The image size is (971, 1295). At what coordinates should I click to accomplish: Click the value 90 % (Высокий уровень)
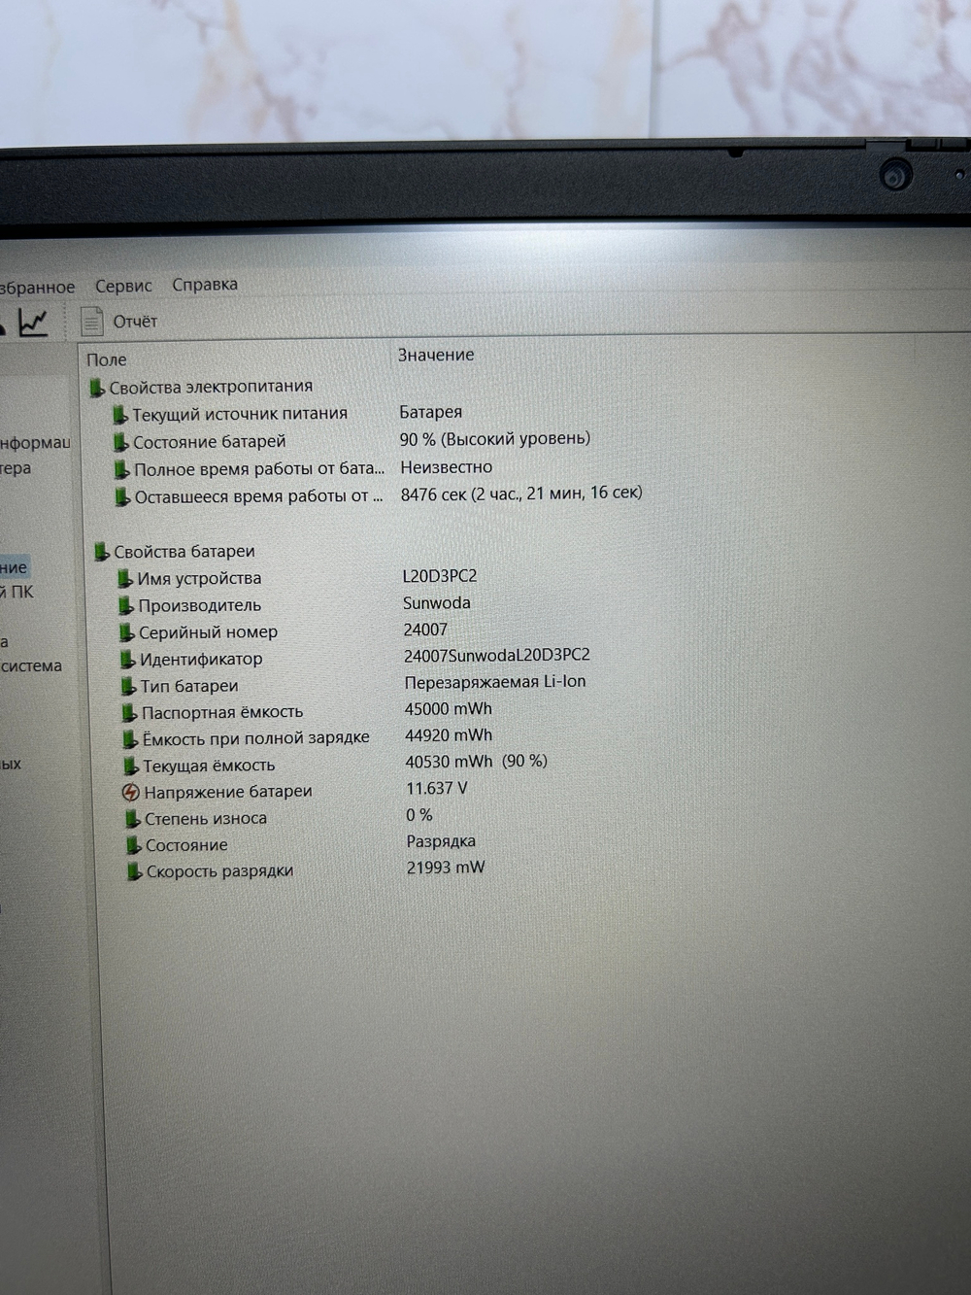495,439
